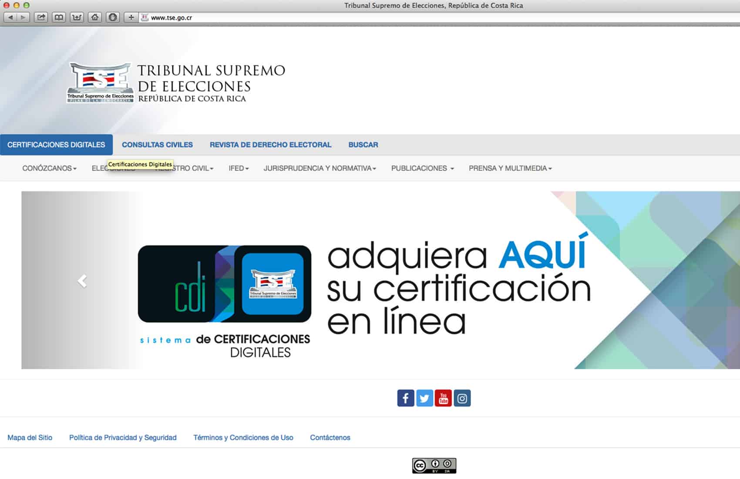Open Consultas Civiles tab
The width and height of the screenshot is (740, 479).
tap(157, 145)
